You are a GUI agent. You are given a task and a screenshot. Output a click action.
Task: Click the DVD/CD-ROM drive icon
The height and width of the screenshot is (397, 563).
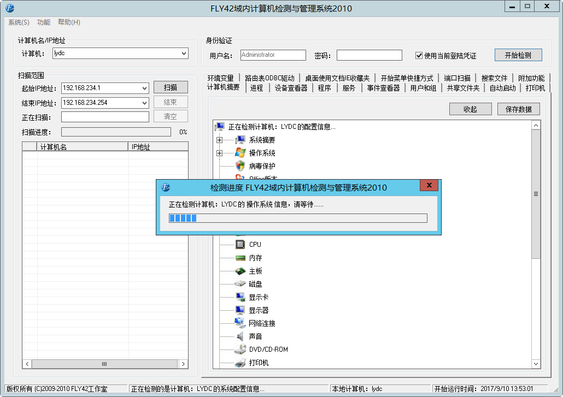[240, 349]
